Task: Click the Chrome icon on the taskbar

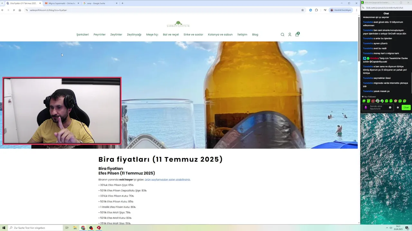Action: 83,228
